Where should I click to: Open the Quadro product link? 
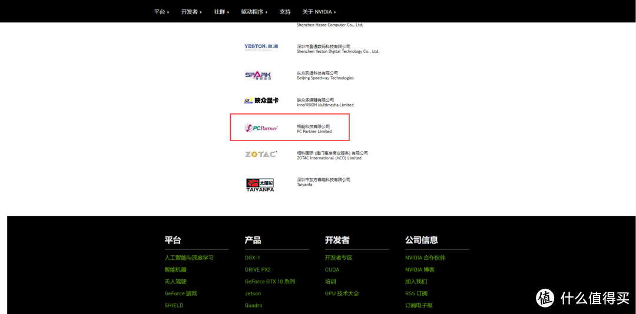[253, 306]
